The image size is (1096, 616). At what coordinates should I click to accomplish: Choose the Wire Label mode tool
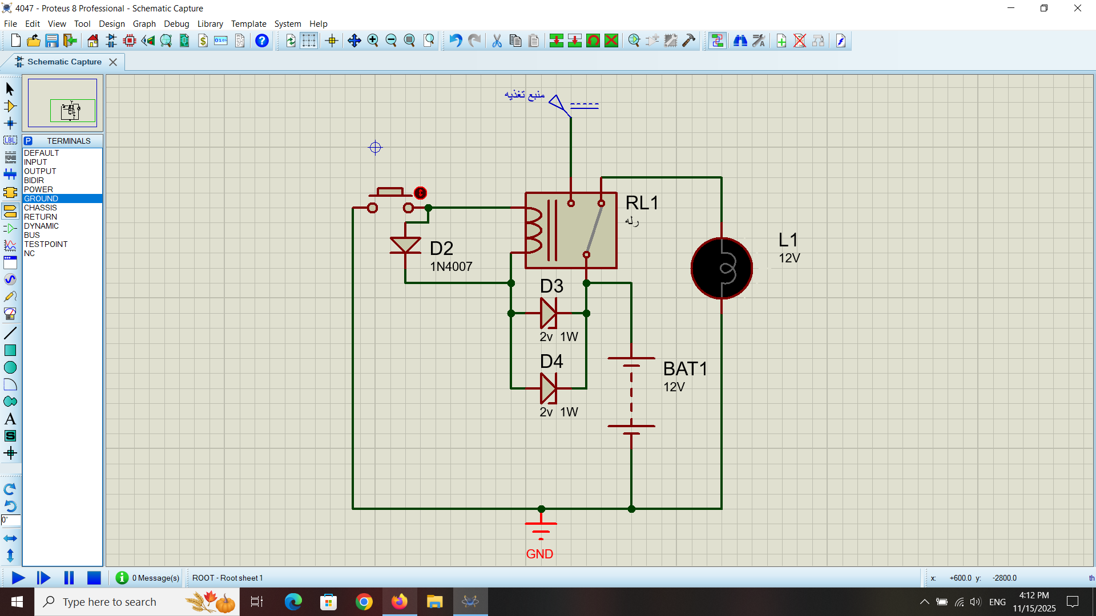(x=10, y=140)
